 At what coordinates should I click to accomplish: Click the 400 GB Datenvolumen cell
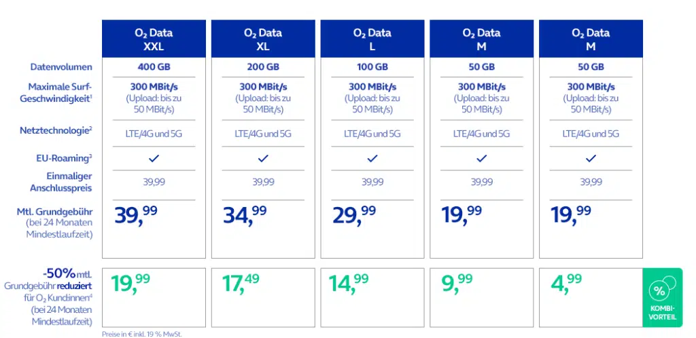tap(154, 67)
